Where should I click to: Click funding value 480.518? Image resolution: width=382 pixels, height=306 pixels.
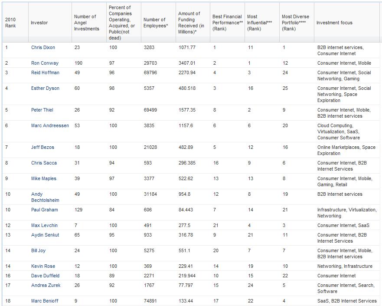[187, 88]
